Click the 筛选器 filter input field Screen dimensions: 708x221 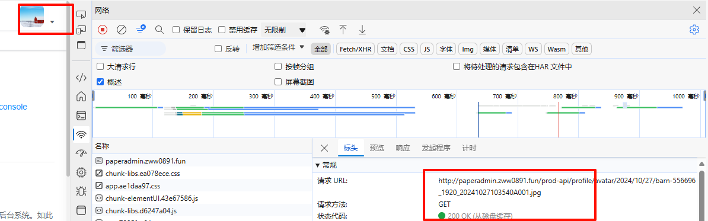coord(130,49)
